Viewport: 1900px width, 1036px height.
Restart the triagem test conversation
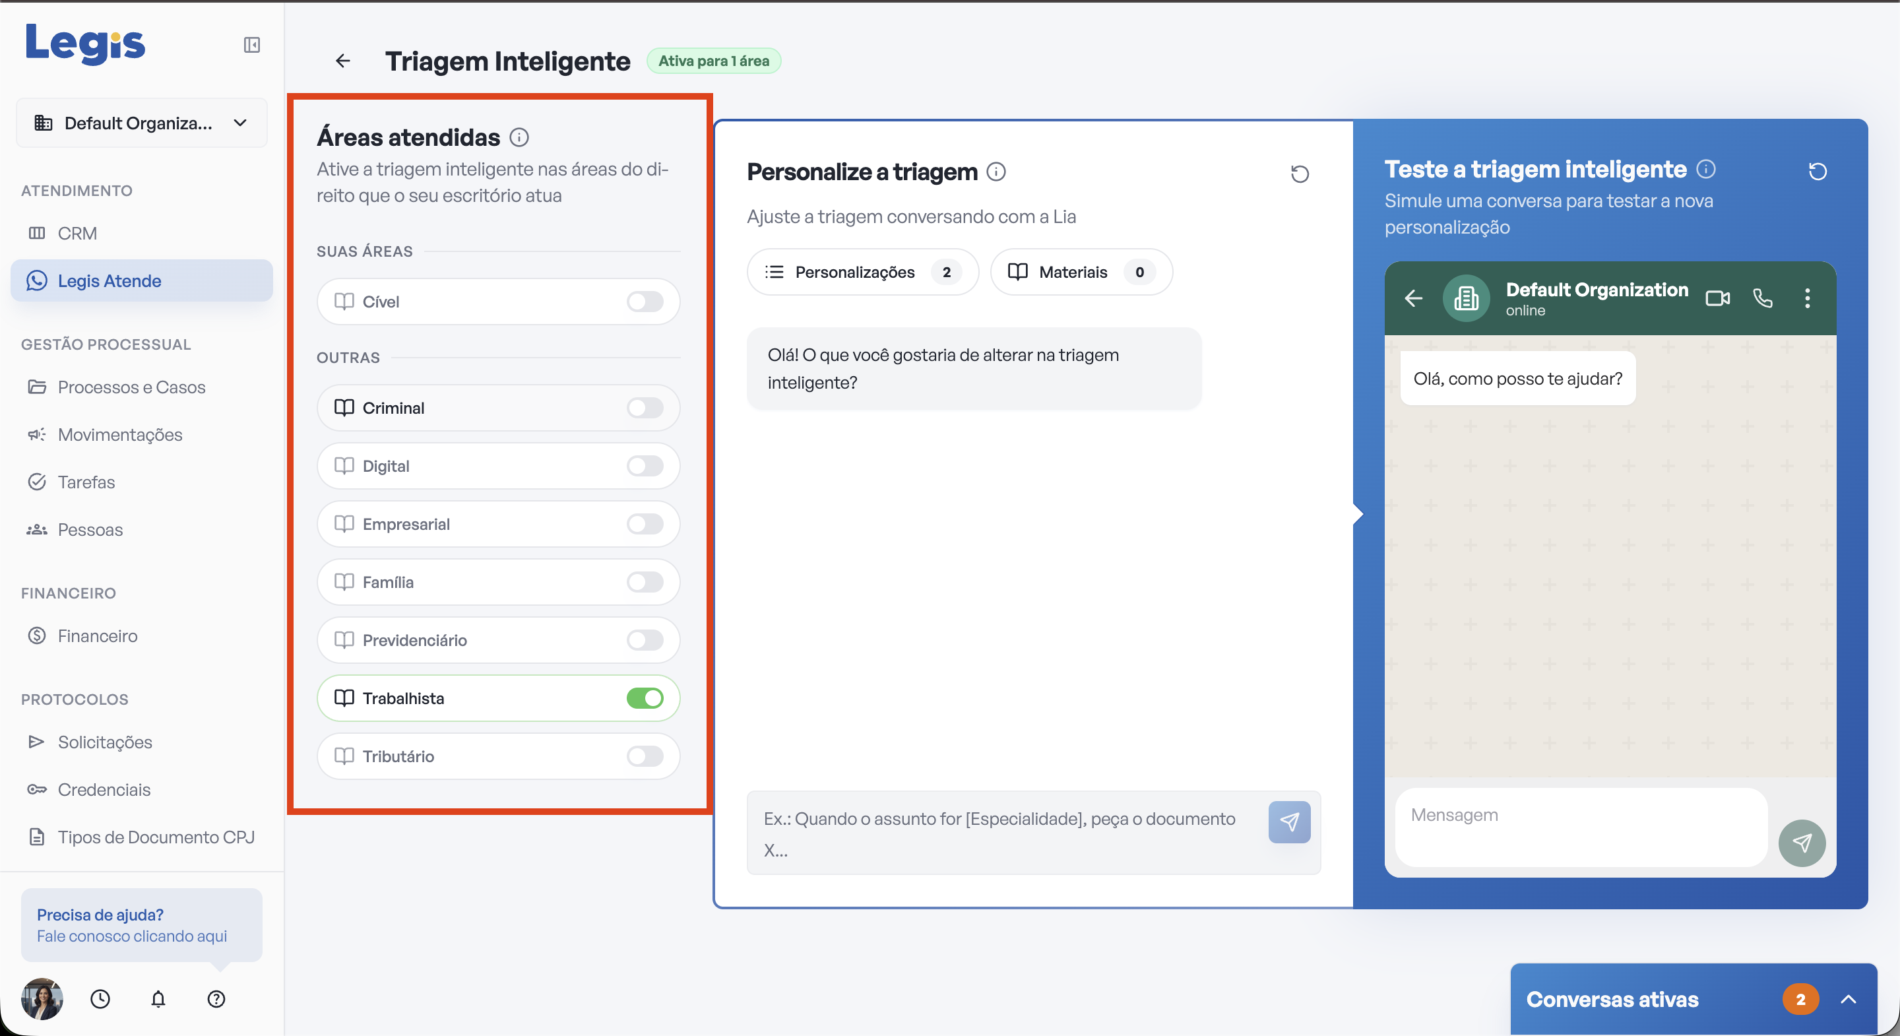[x=1818, y=171]
